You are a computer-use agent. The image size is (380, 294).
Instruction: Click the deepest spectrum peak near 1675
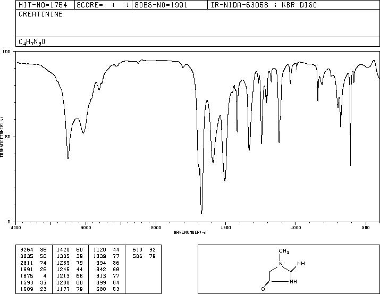click(x=201, y=212)
